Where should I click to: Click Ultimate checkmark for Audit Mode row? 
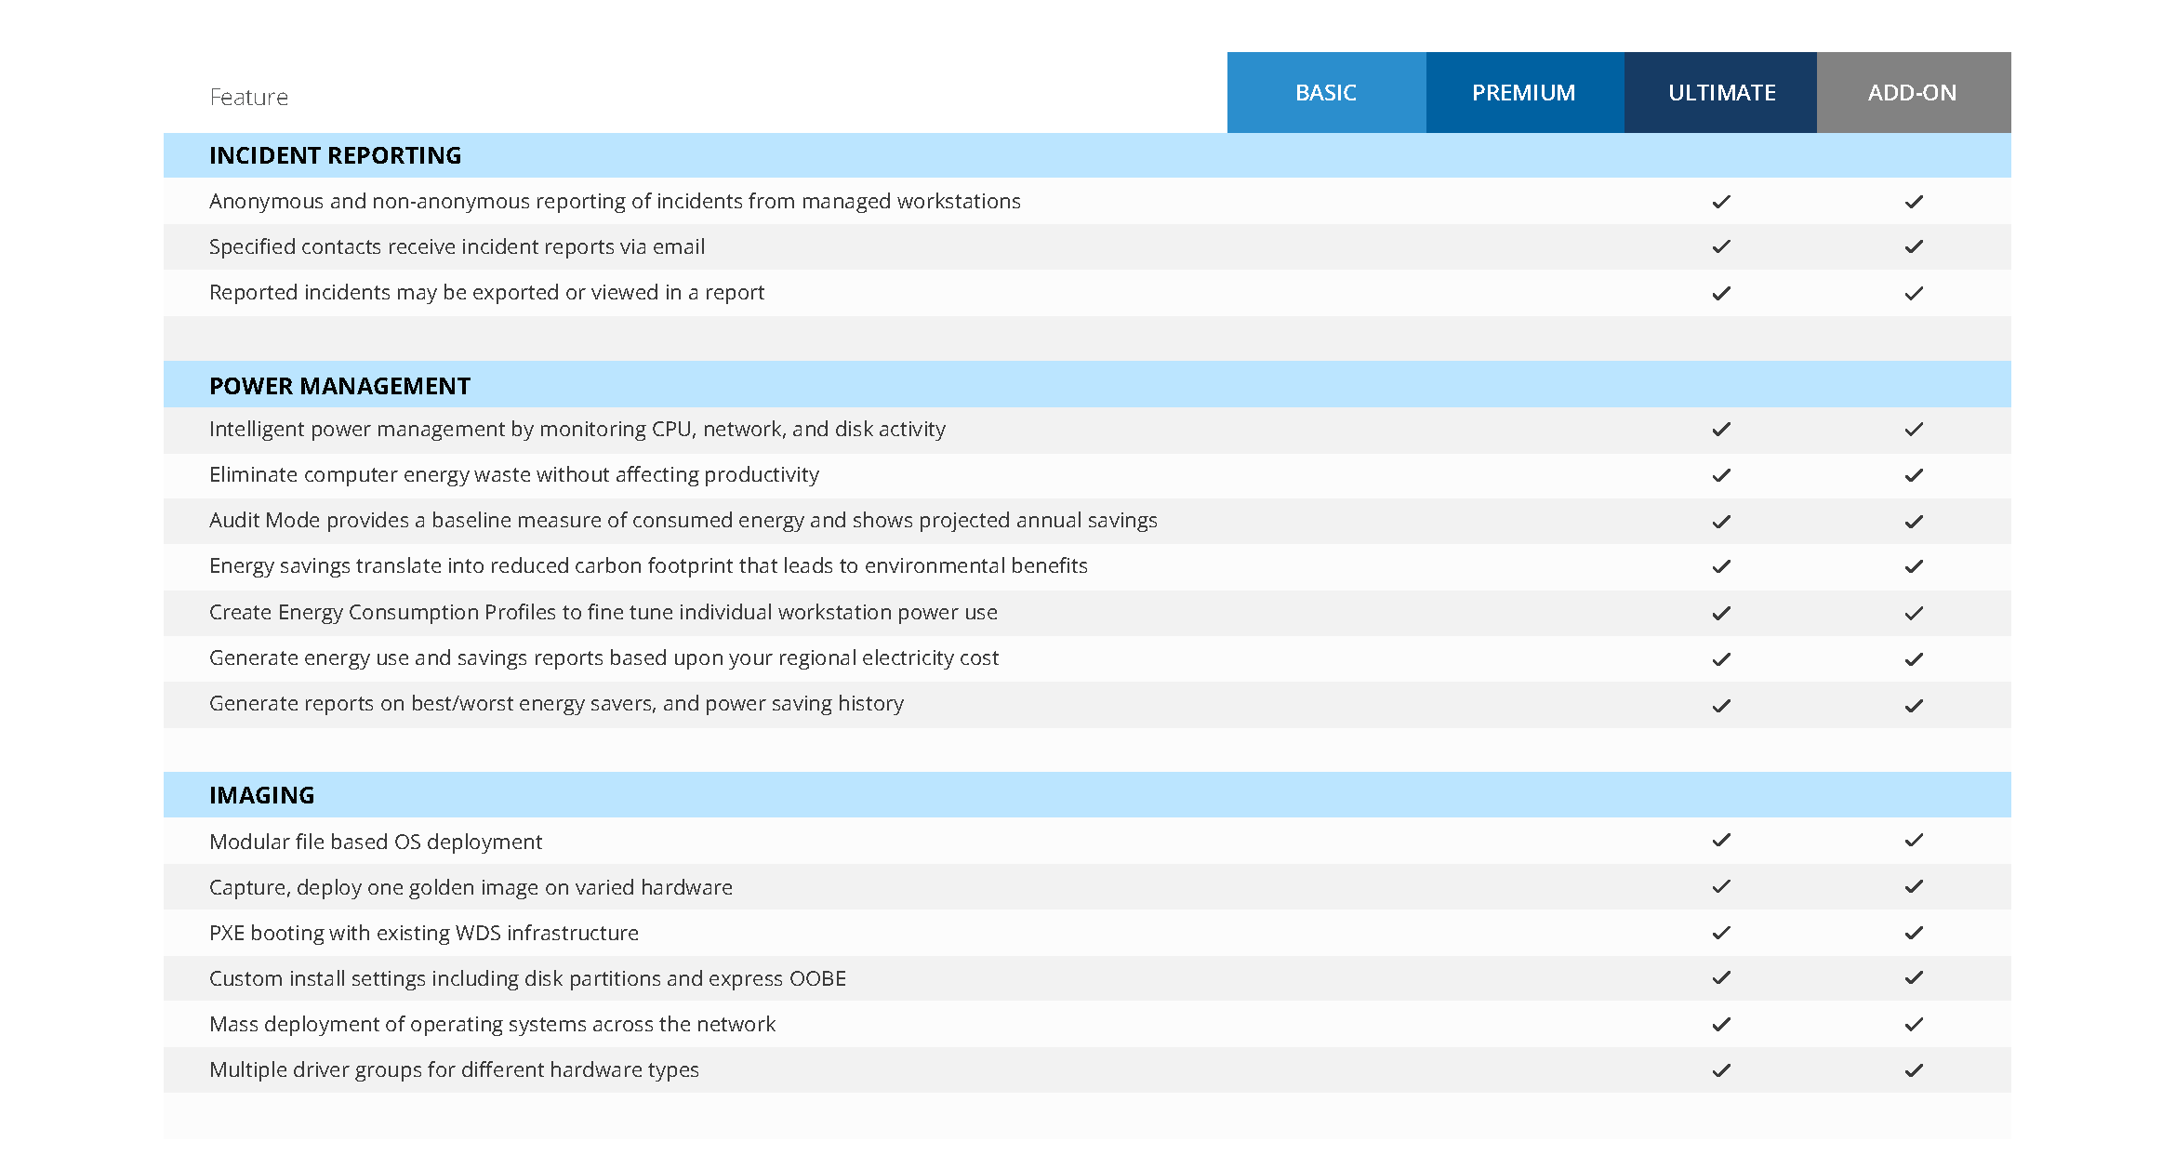point(1721,522)
